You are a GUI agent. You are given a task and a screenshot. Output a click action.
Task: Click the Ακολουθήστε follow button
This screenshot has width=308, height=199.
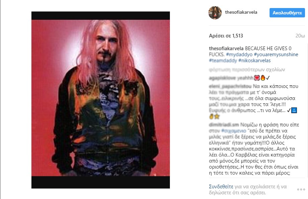287,13
